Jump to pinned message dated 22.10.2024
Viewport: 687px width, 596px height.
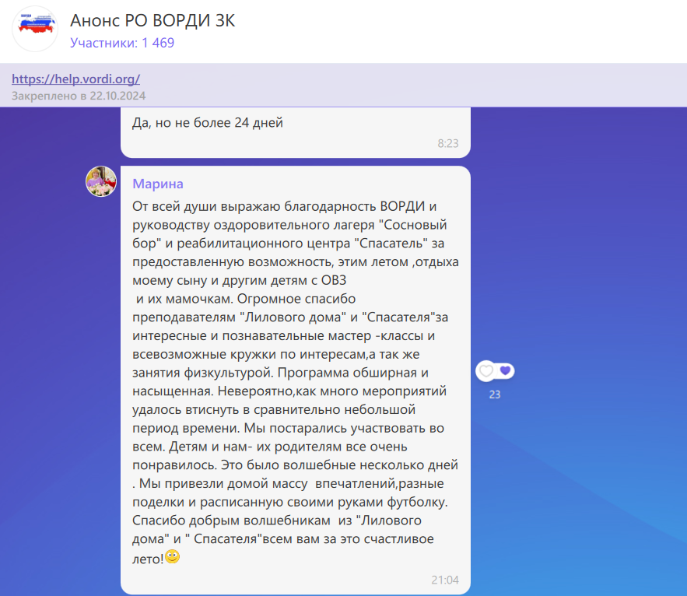coord(79,96)
